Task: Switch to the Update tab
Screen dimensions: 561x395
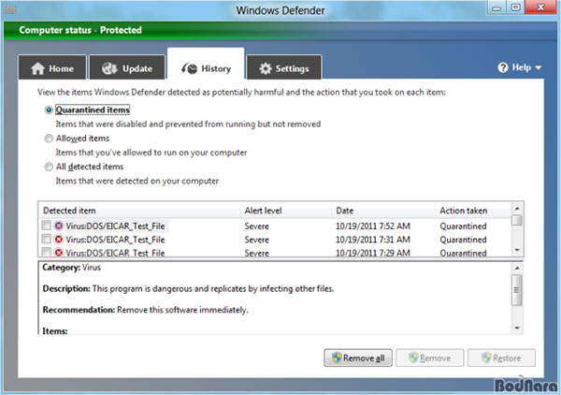Action: (x=127, y=67)
